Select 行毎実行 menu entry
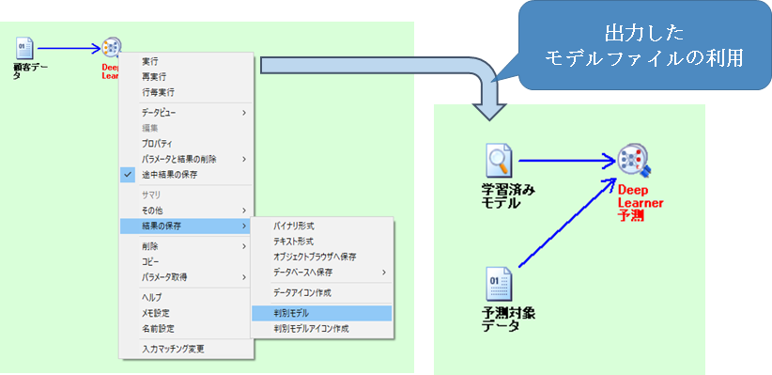 point(187,92)
